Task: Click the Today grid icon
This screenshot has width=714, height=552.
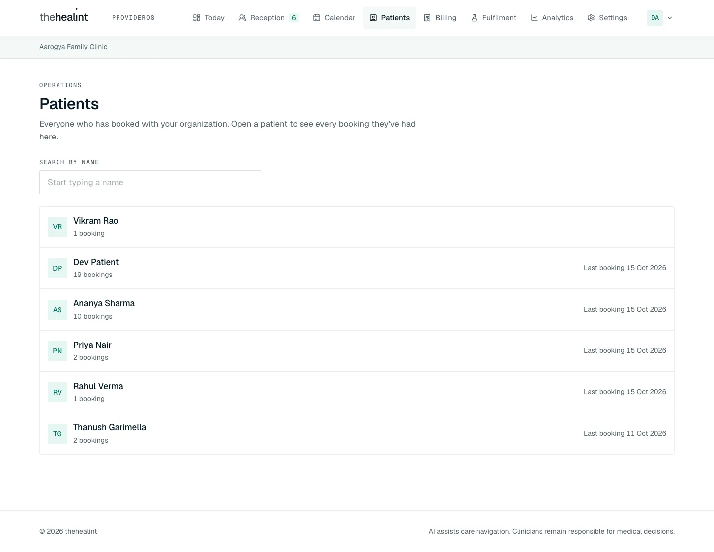Action: pos(197,18)
